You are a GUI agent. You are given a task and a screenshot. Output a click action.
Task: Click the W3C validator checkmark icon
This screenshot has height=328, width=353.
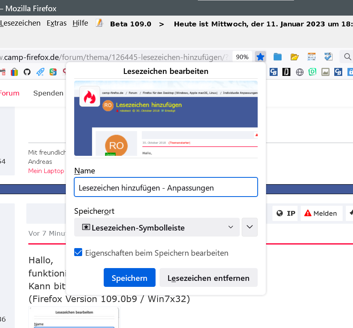[x=328, y=57]
